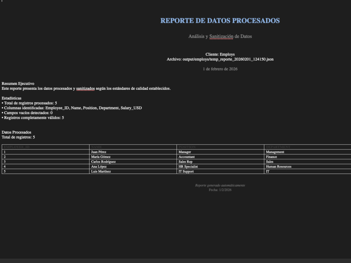Image resolution: width=351 pixels, height=263 pixels.
Task: Click the position cell IT Support
Action: click(x=220, y=171)
